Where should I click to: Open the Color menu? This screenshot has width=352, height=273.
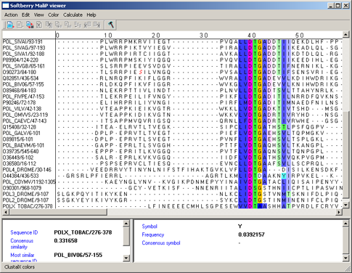53,15
